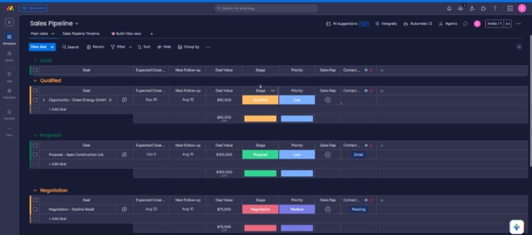Open Main table tab three-dot options
Screen dimensions: 532x235
(x=52, y=34)
